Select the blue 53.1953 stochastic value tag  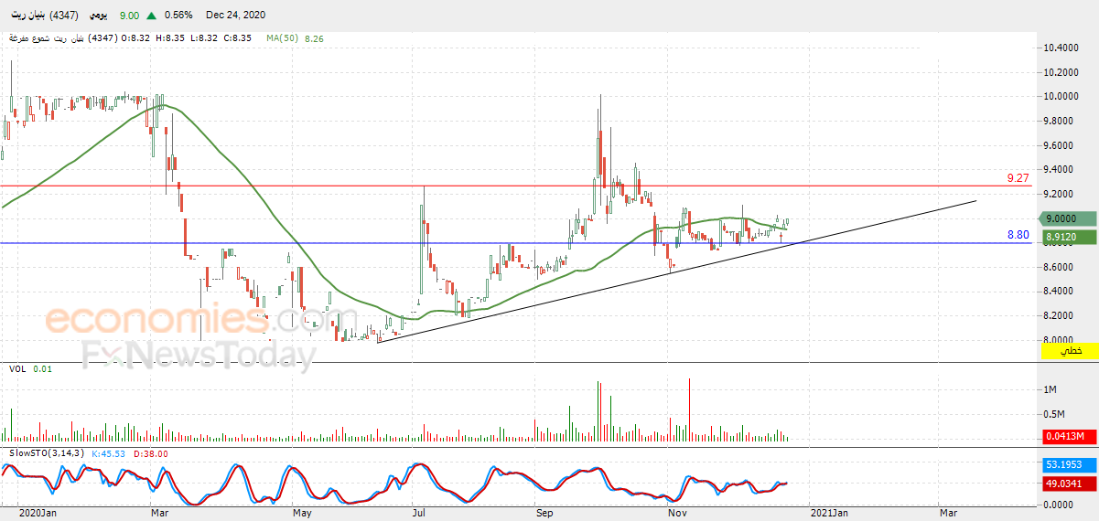click(1070, 464)
